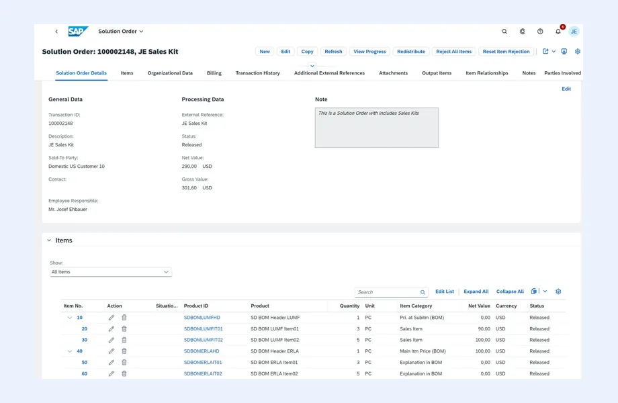Open the Attachments tab
The width and height of the screenshot is (618, 403).
pyautogui.click(x=394, y=73)
